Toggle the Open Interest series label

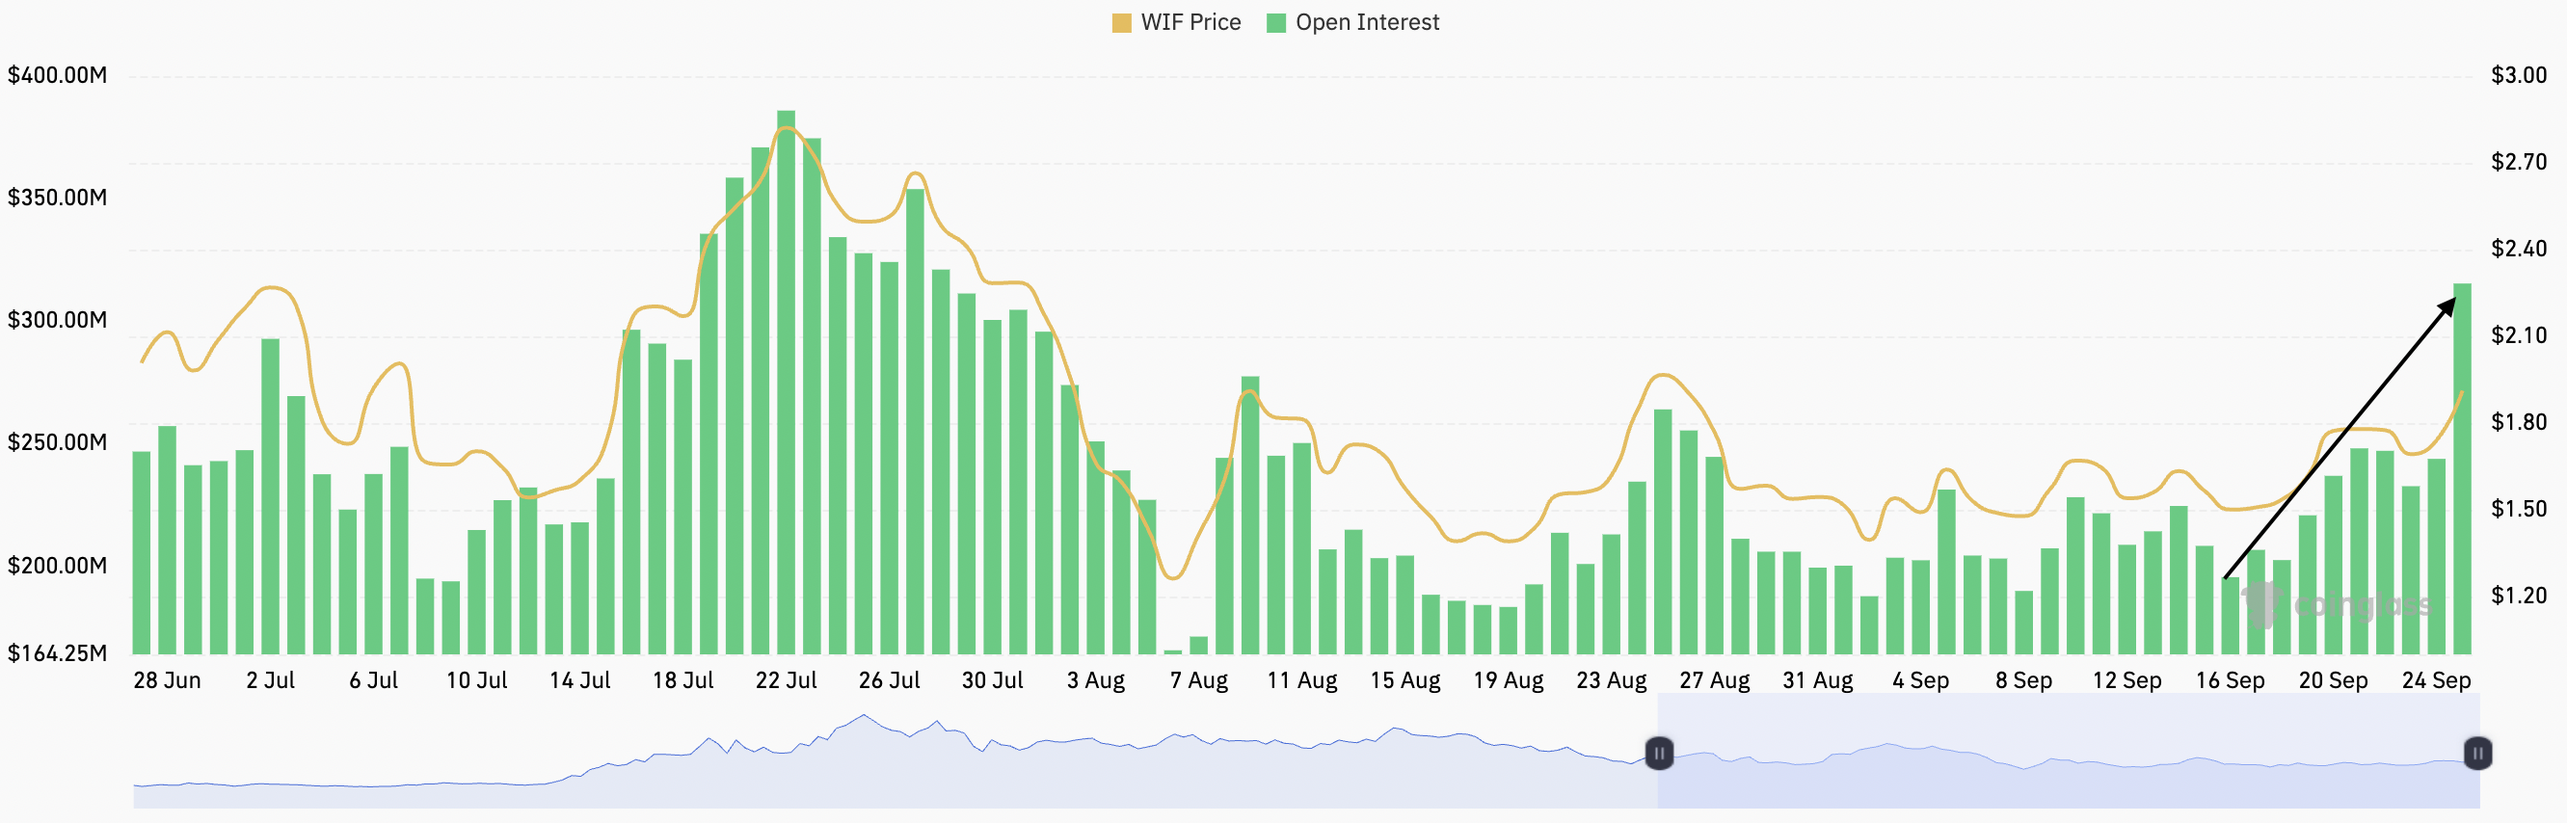point(1367,23)
